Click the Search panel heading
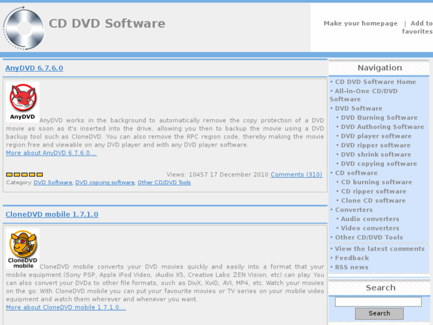Image resolution: width=433 pixels, height=325 pixels. tap(381, 287)
